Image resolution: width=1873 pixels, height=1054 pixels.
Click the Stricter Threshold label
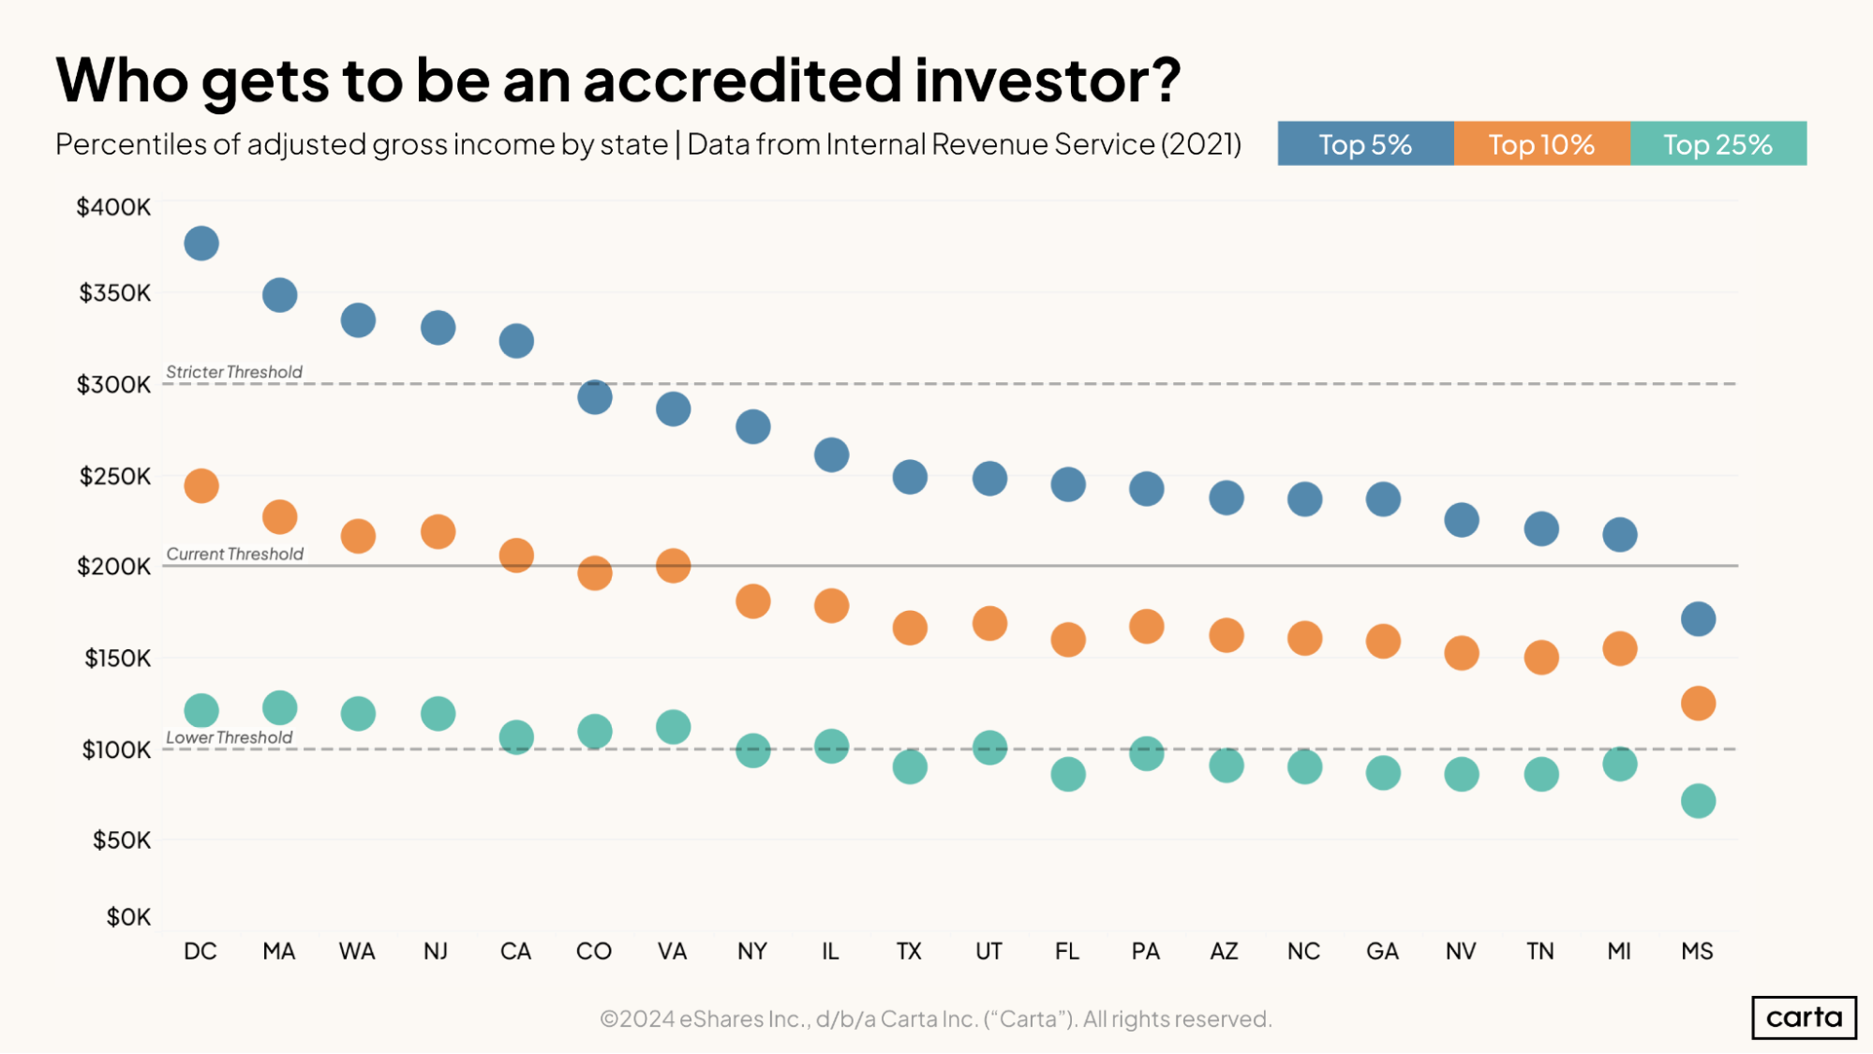(234, 372)
